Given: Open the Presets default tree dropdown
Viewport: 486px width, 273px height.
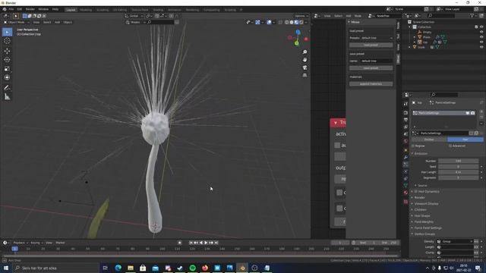Looking at the screenshot, I should 377,38.
